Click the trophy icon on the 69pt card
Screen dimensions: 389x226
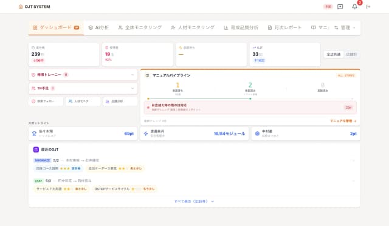tap(34, 134)
